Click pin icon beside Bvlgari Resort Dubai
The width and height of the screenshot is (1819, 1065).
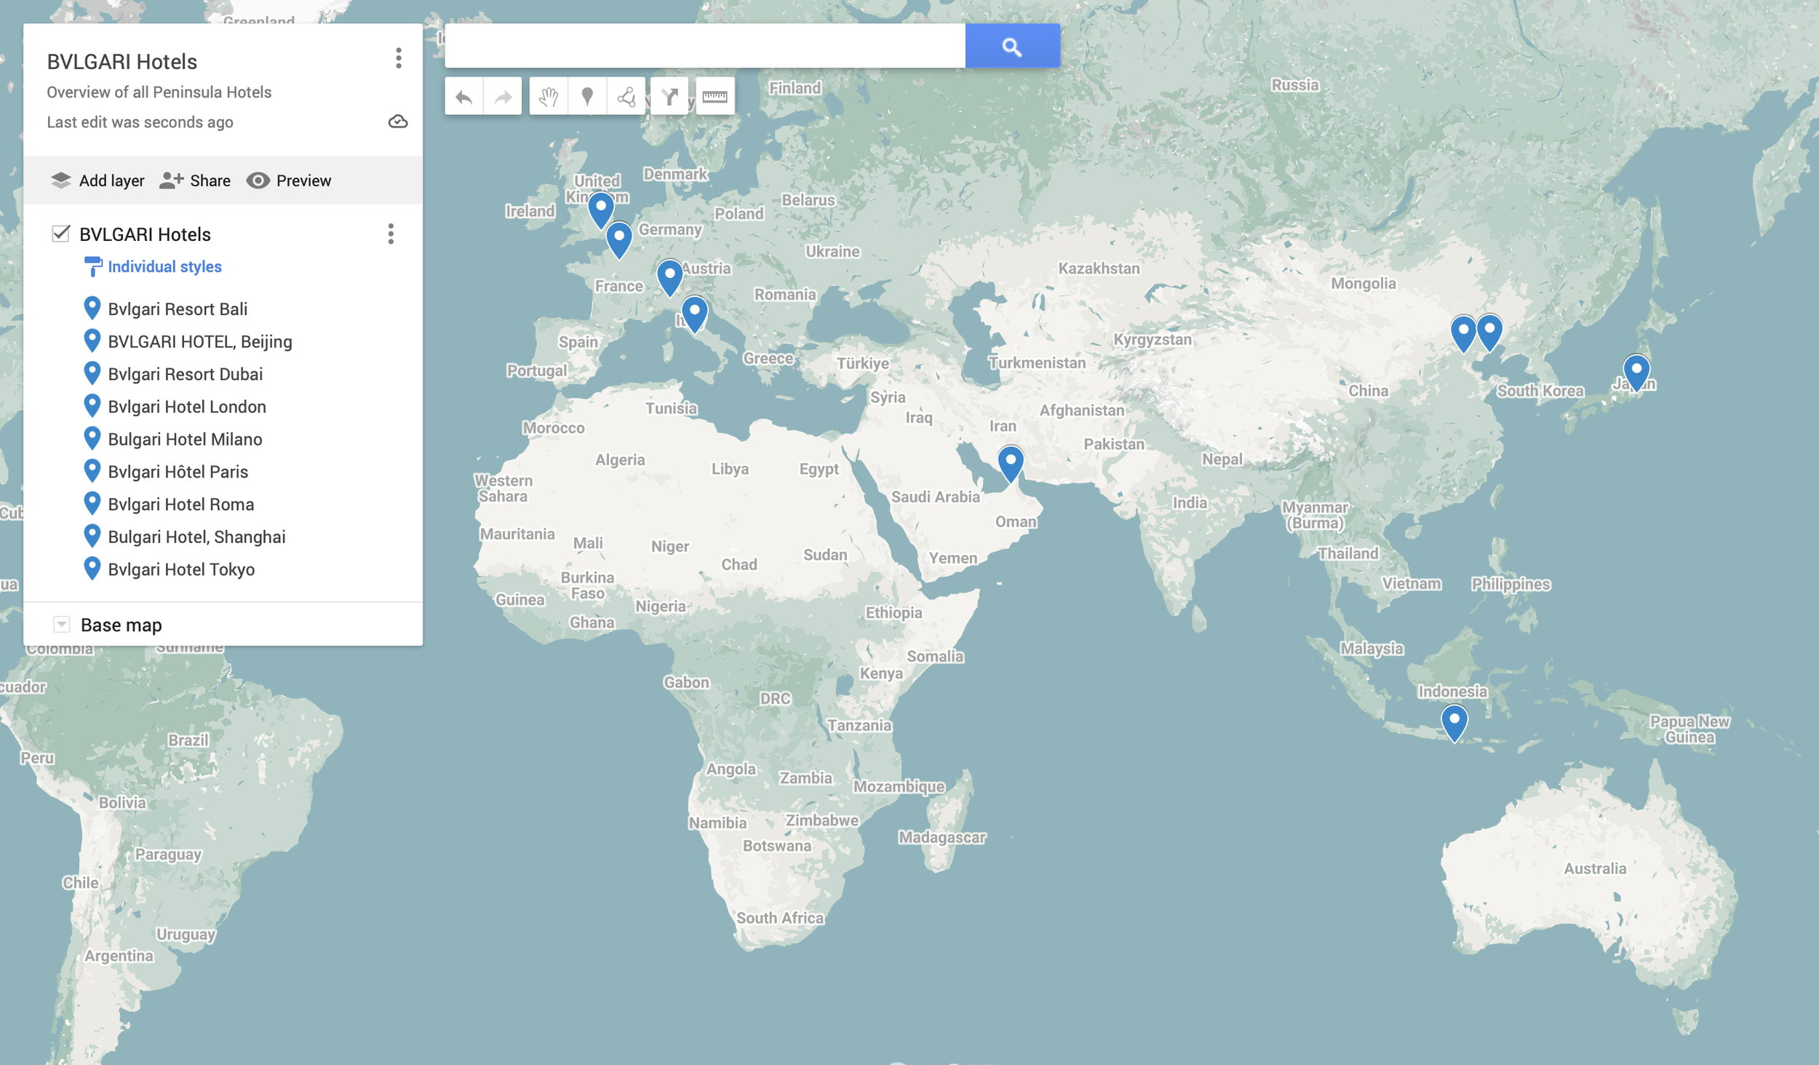click(x=92, y=373)
